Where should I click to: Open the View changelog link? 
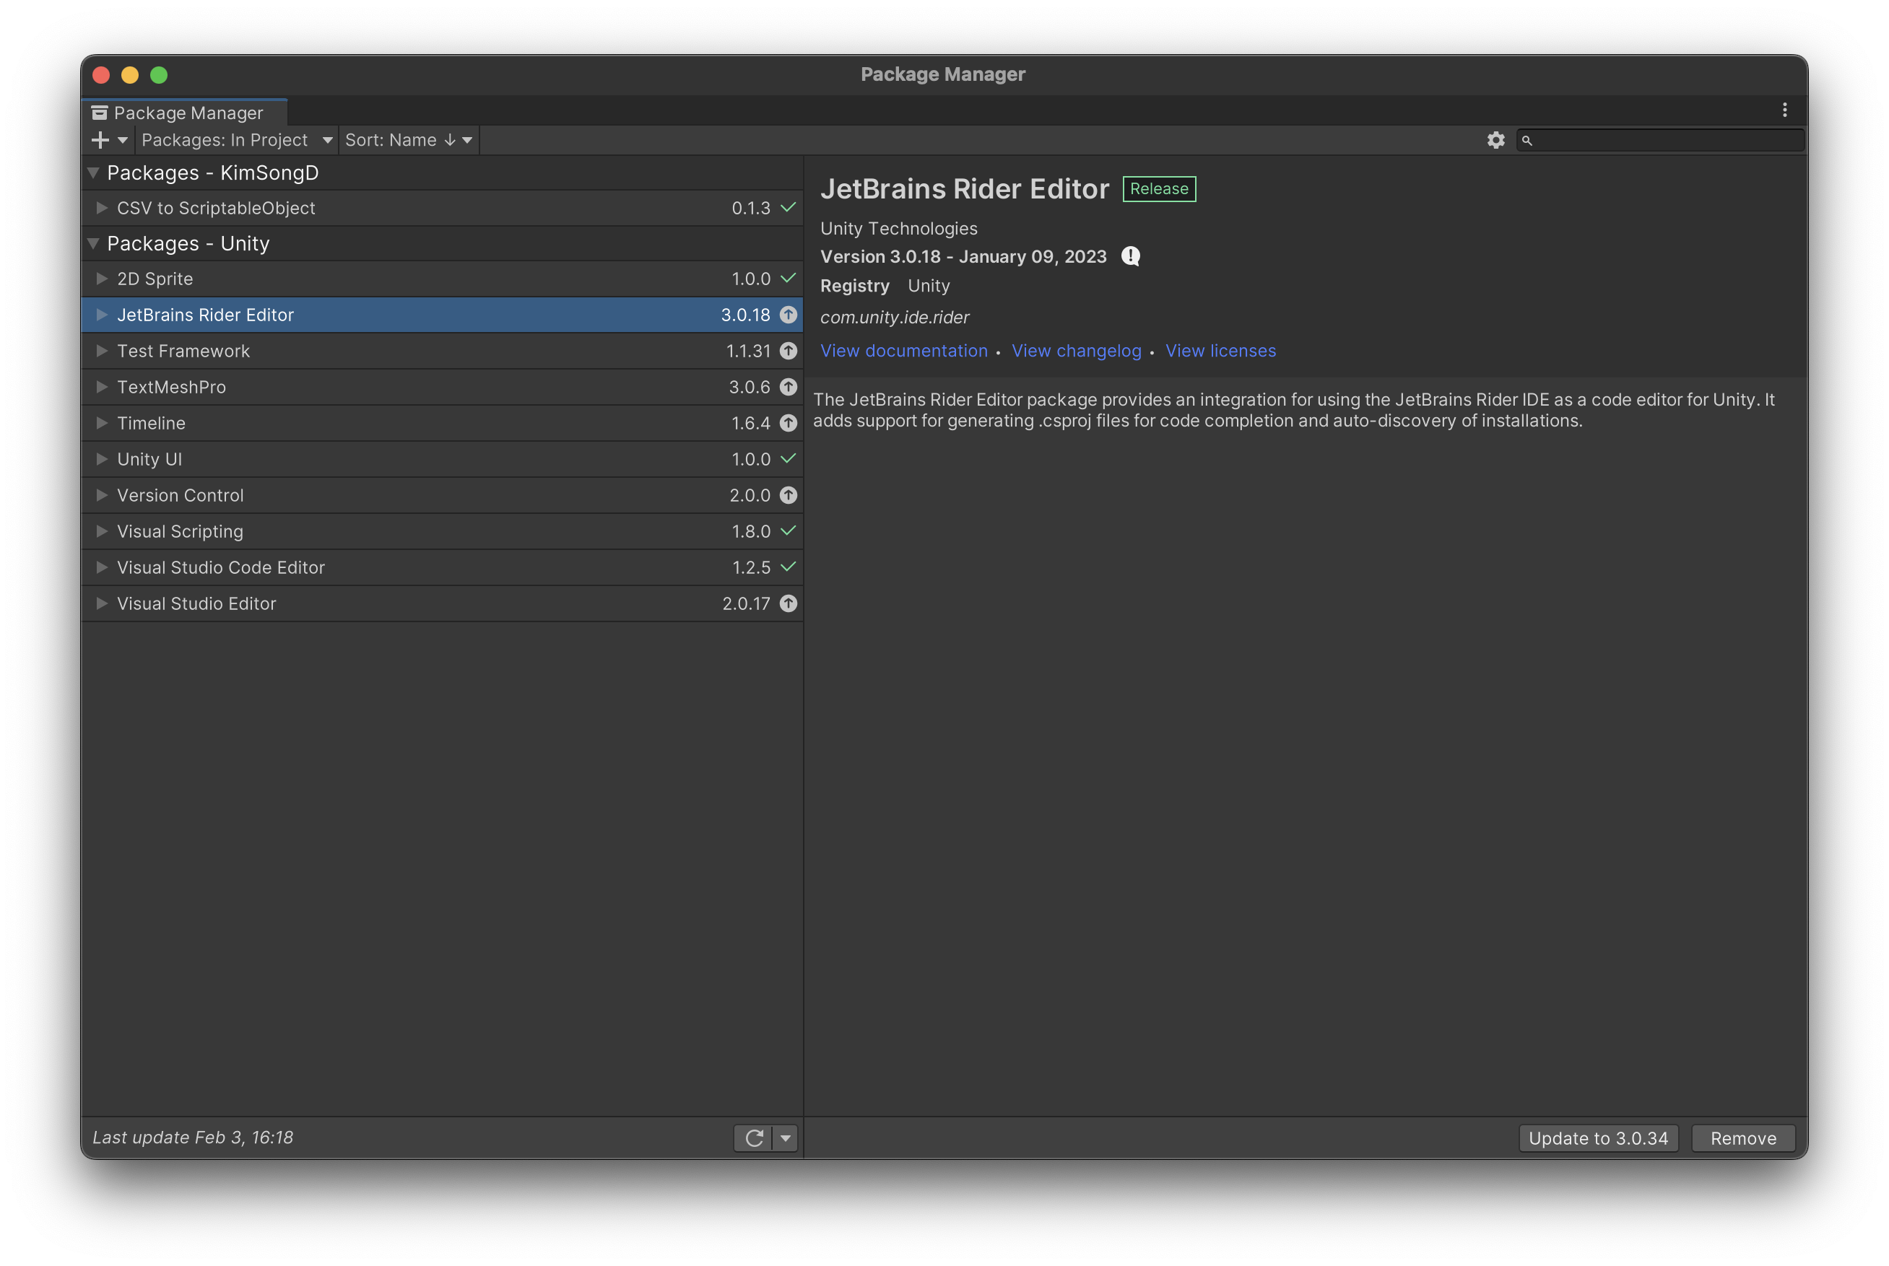pos(1076,352)
